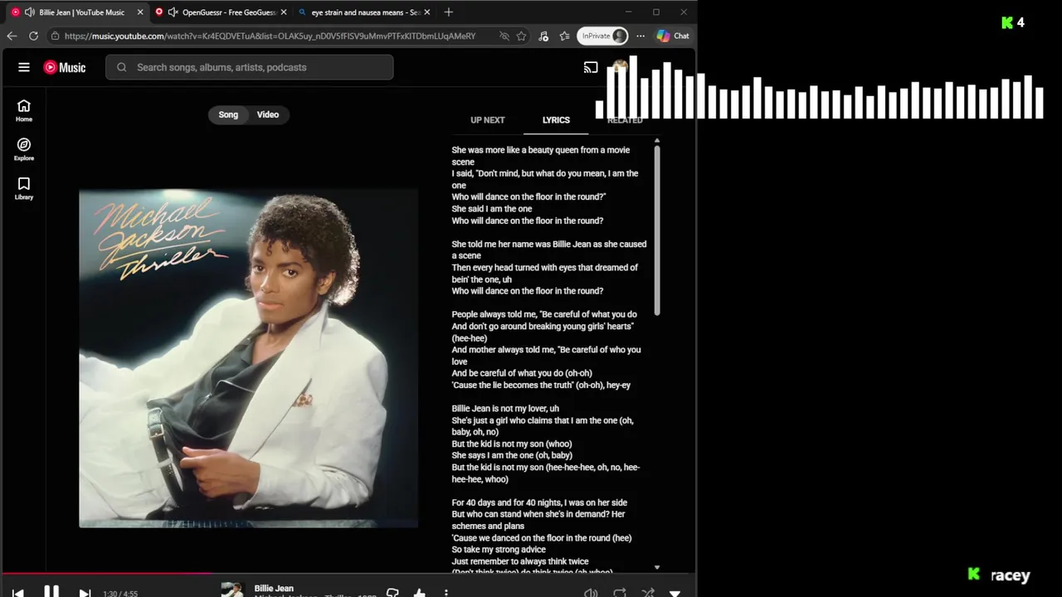Viewport: 1062px width, 597px height.
Task: Click lyric 'So take my strong advice'
Action: pyautogui.click(x=499, y=550)
